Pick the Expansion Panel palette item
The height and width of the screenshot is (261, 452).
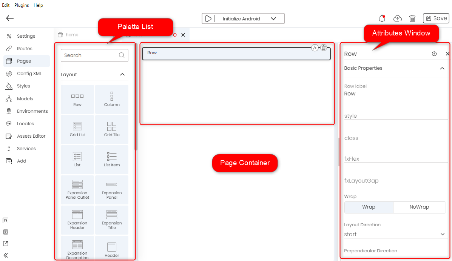click(x=112, y=190)
